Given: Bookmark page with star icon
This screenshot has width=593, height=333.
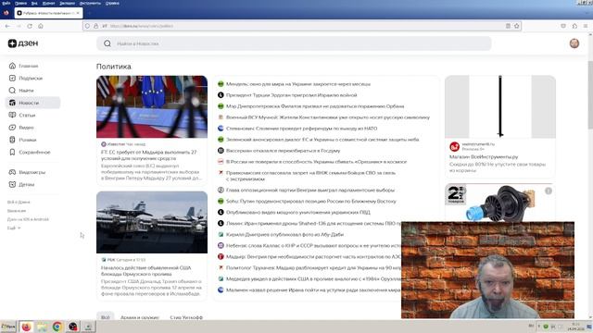Looking at the screenshot, I should (x=517, y=26).
